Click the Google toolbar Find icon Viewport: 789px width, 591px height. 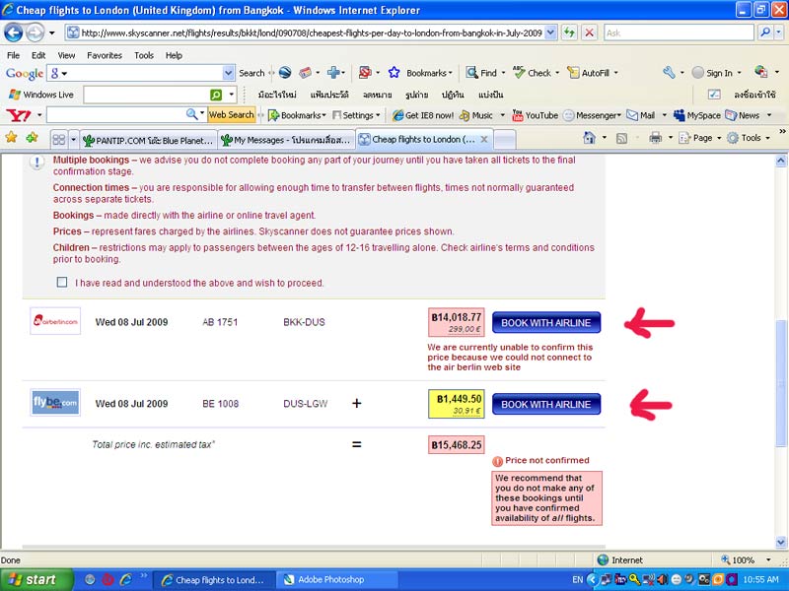471,73
